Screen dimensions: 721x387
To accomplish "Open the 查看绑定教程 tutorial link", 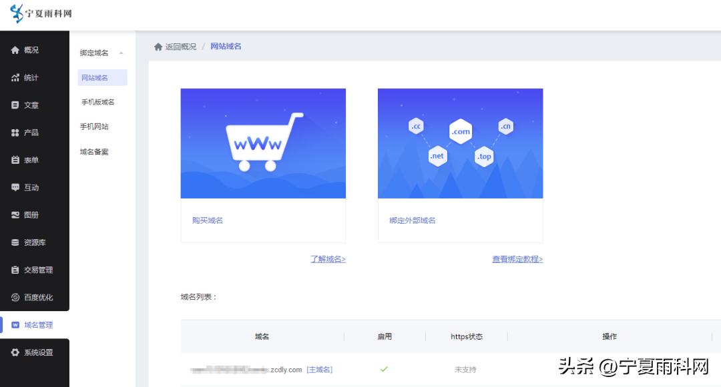I will [x=517, y=259].
